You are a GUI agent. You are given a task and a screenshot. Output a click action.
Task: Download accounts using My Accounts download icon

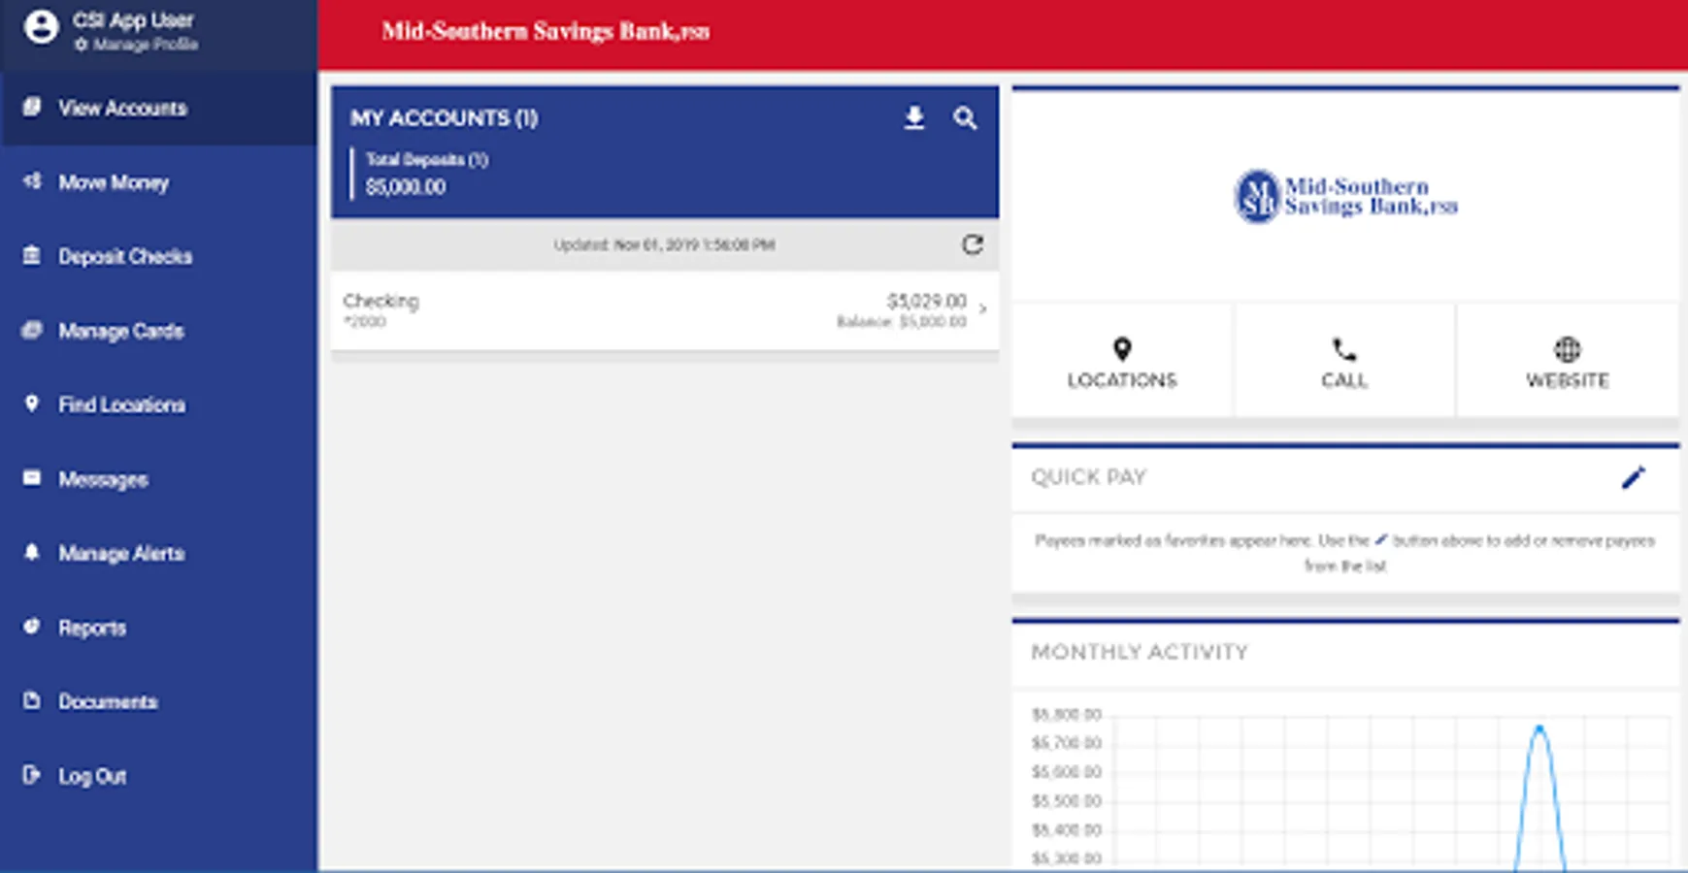tap(914, 118)
